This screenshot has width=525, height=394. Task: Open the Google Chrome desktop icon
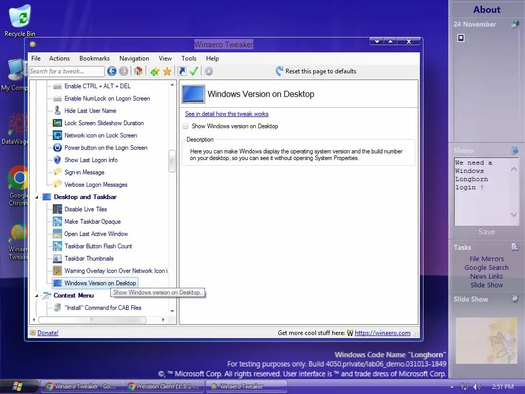18,186
